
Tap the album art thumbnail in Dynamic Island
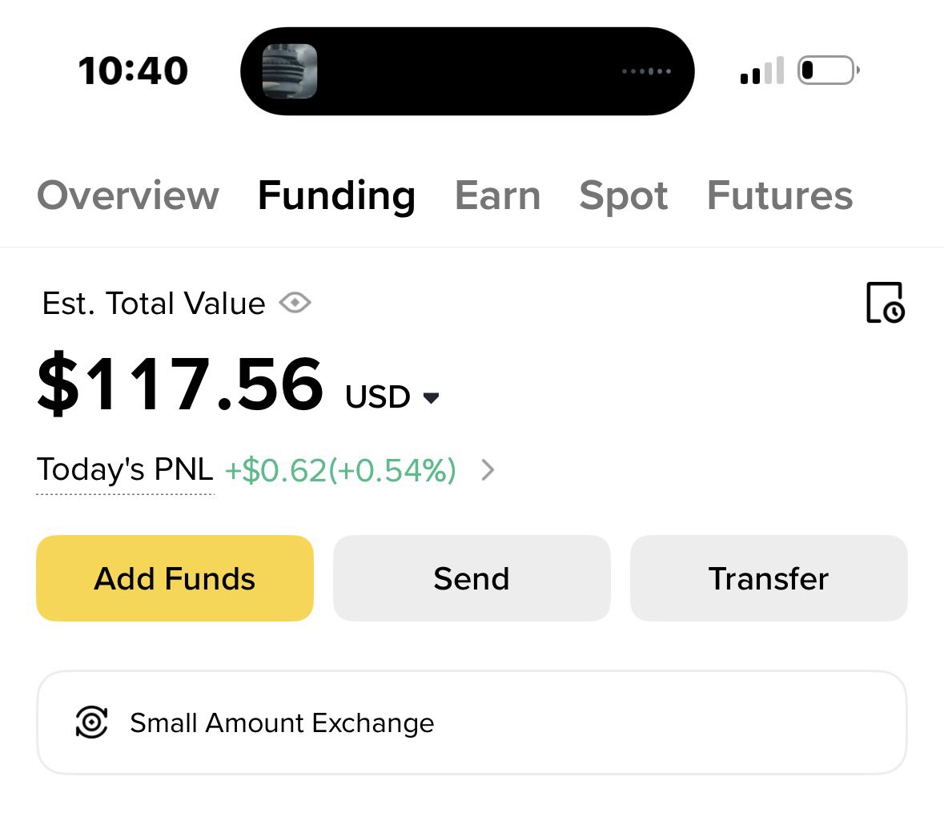click(x=290, y=71)
